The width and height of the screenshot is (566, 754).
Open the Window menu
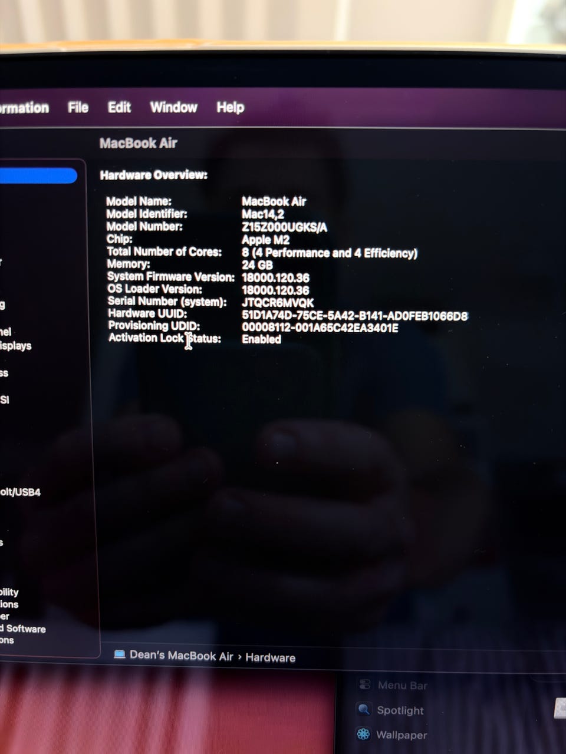173,107
